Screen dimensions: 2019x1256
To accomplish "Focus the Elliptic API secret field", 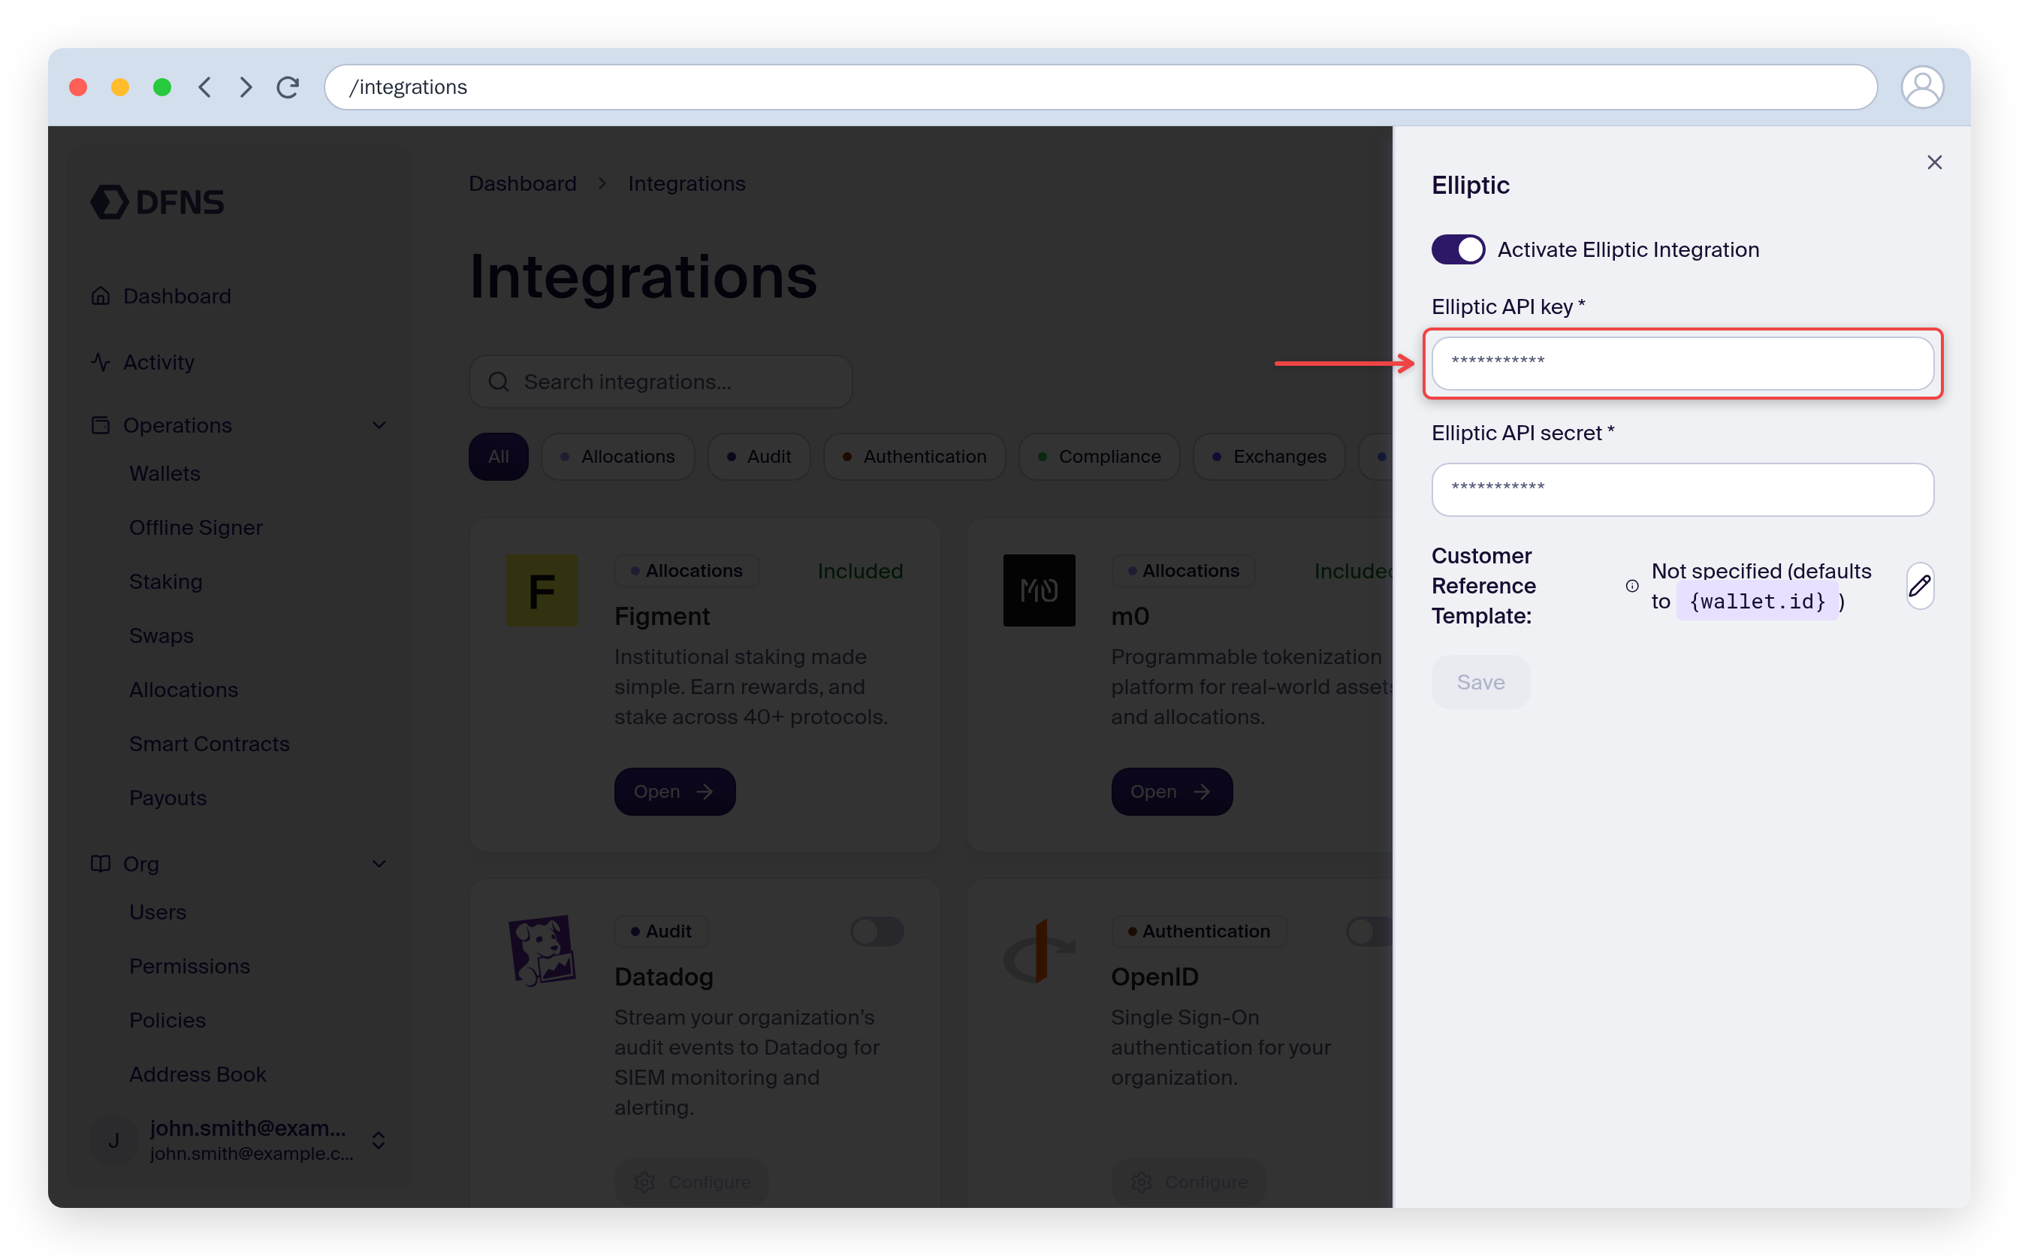I will point(1682,489).
